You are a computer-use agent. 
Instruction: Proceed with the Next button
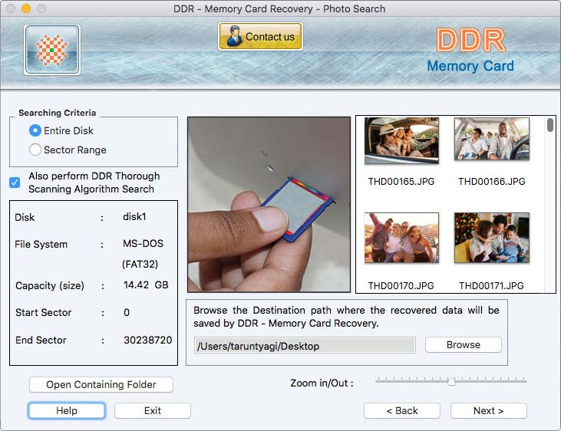pos(489,410)
